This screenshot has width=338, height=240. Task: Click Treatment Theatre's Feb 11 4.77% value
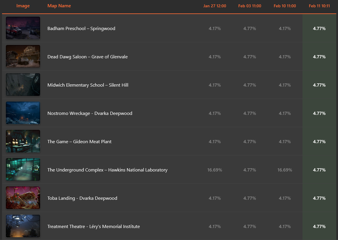pyautogui.click(x=319, y=227)
